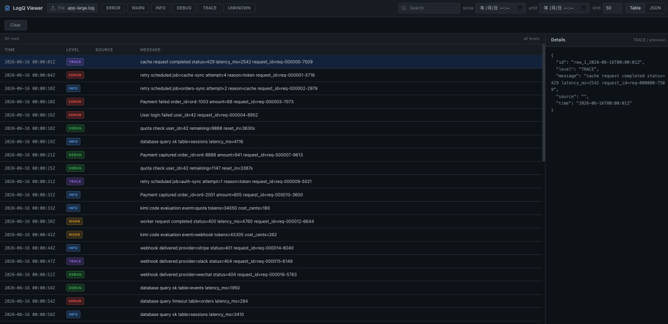Click the upload icon beside File
668x324 pixels.
(53, 8)
